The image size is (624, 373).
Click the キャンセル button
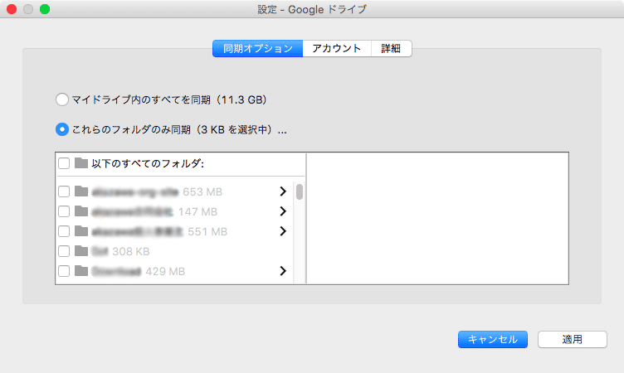(493, 340)
